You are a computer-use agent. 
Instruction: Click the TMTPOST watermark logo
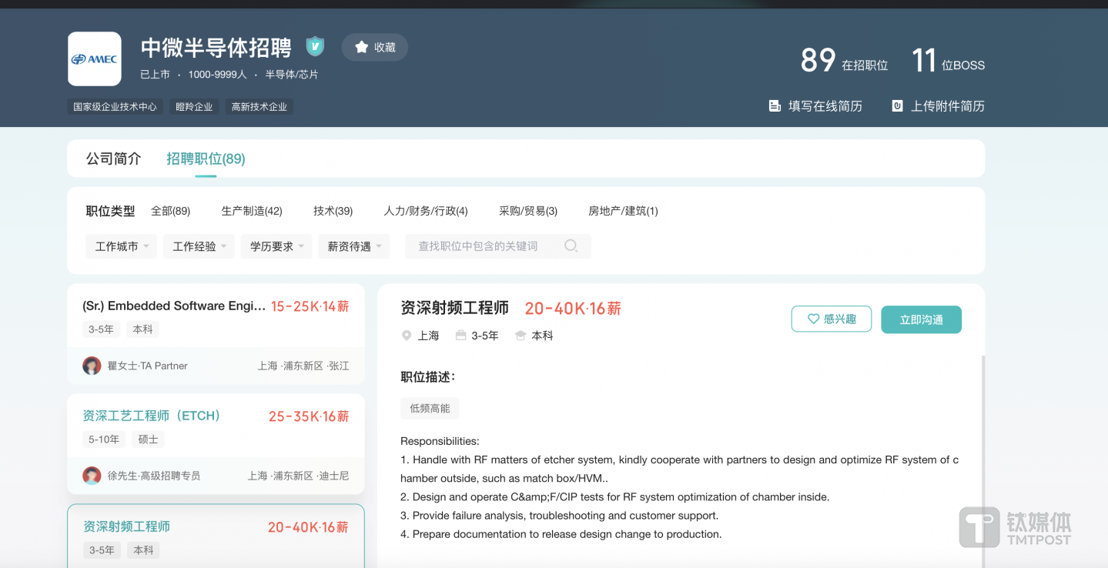(x=1015, y=527)
